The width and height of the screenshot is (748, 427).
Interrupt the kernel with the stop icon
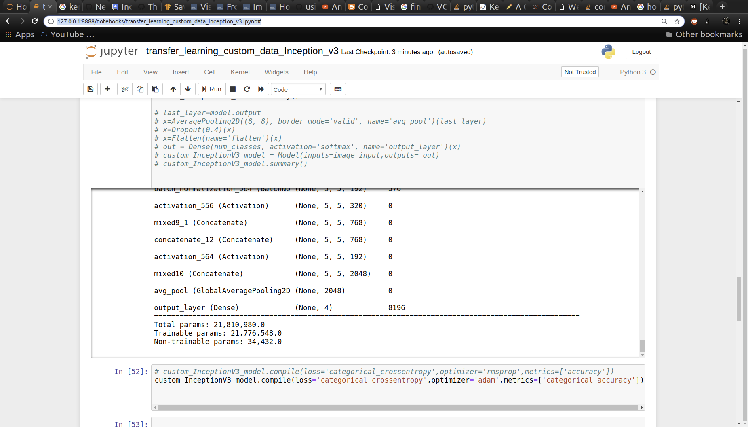(x=233, y=89)
